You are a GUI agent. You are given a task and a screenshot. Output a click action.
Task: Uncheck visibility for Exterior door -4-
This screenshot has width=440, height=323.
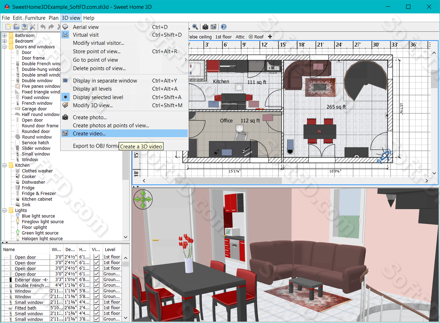coord(96,280)
